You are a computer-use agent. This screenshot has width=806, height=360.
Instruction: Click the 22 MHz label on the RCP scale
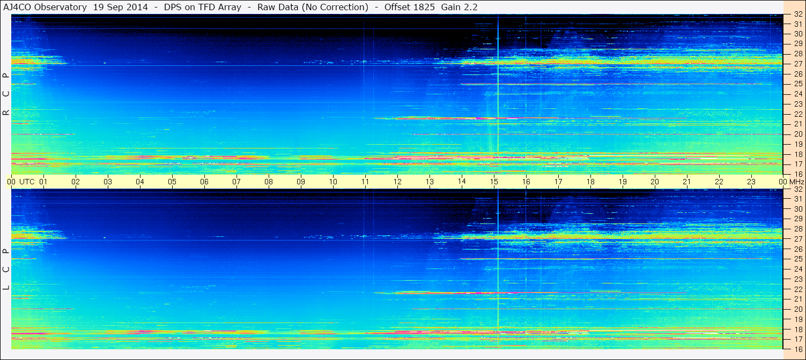(x=798, y=114)
